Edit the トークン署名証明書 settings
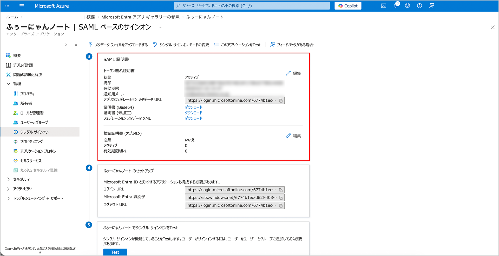Screen dimensions: 499x256 point(293,73)
